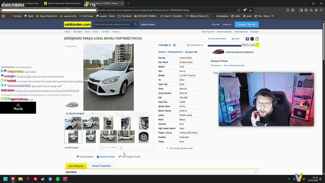The height and width of the screenshot is (183, 325).
Task: Switch to the Kick Link Monitor Pro tab
Action: (20, 3)
